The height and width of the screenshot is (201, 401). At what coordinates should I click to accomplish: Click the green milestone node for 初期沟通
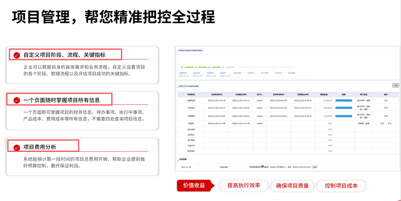tap(182, 67)
